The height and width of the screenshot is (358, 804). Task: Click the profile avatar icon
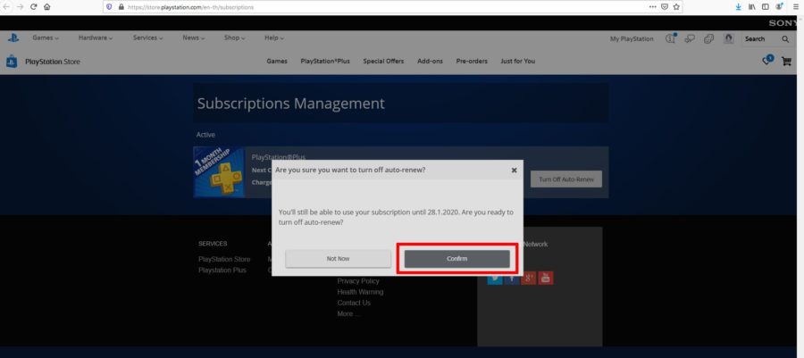point(728,39)
